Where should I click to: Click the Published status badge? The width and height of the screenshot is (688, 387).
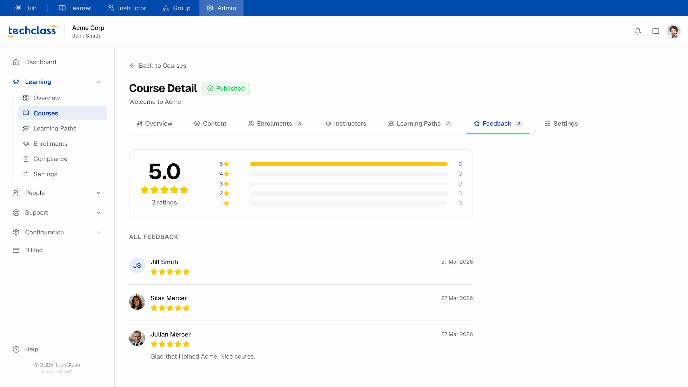[x=226, y=88]
